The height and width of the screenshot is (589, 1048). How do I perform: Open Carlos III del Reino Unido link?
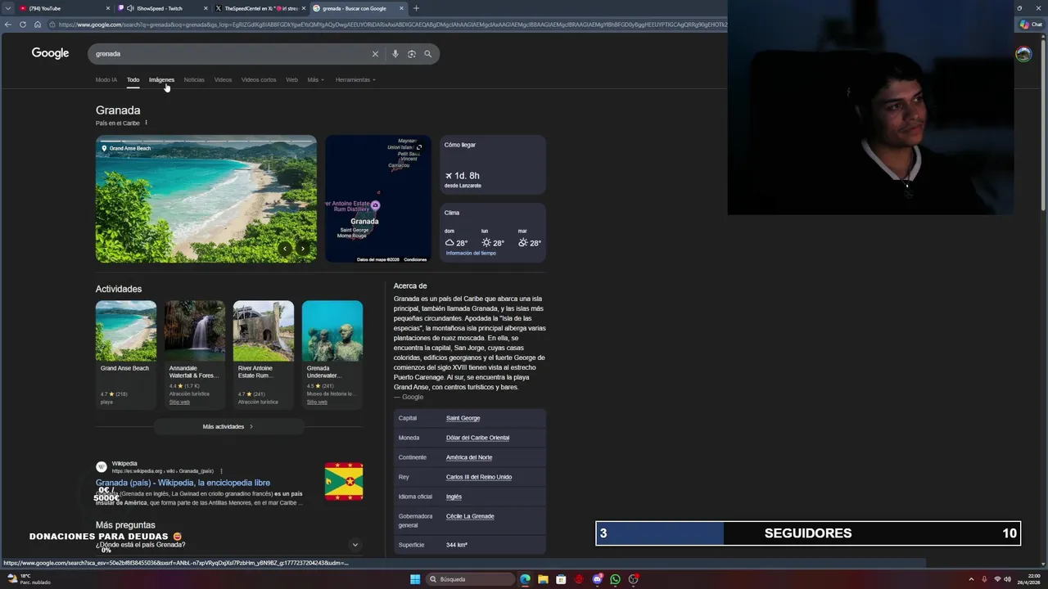point(479,477)
